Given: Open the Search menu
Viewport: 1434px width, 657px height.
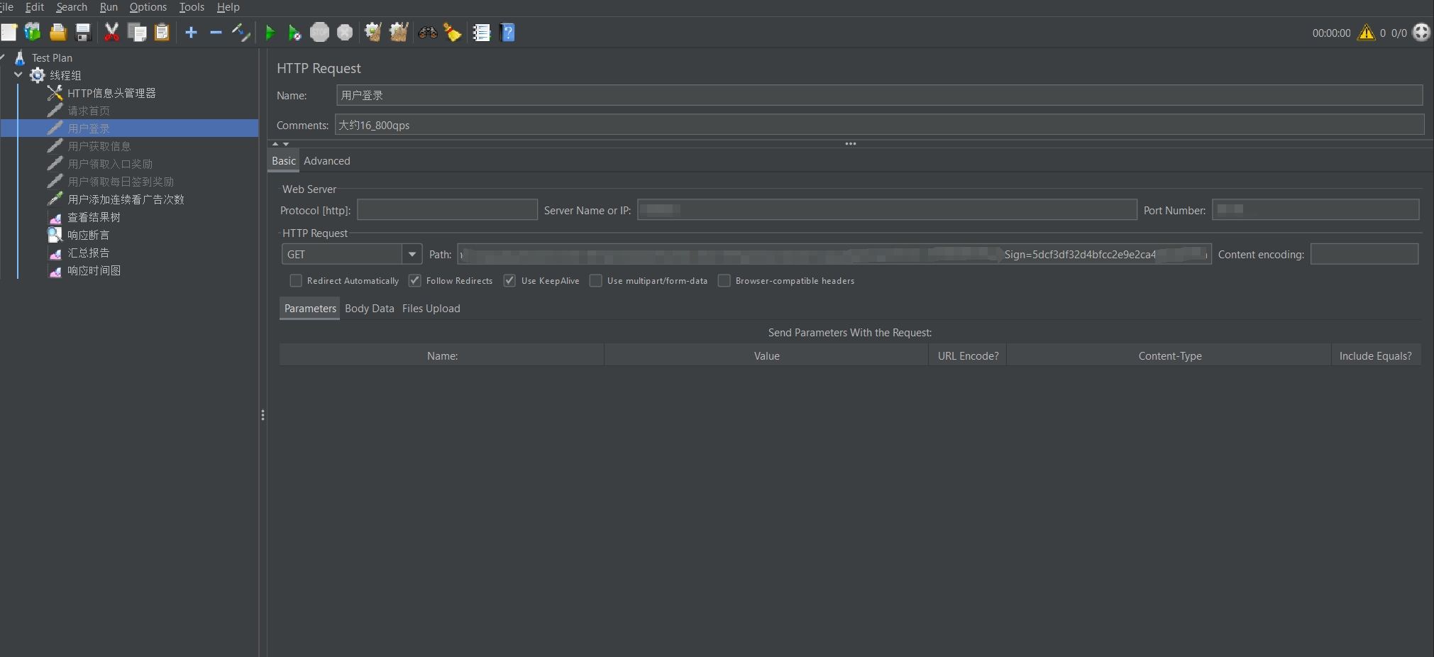Looking at the screenshot, I should pyautogui.click(x=72, y=7).
